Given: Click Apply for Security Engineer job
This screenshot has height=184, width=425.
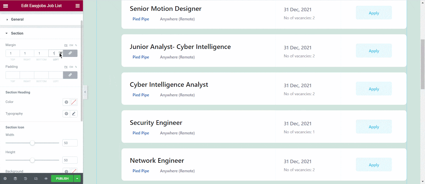Looking at the screenshot, I should 373,127.
